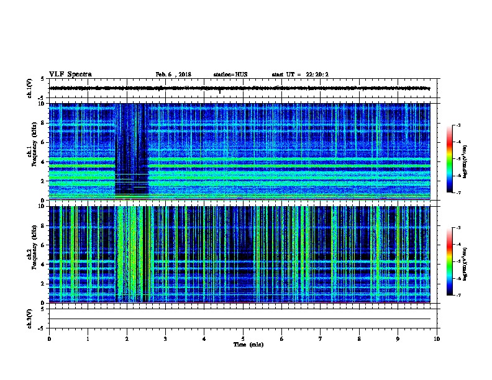Viewport: 492px width, 380px height.
Task: Click the 'station=HUS' label
Action: coord(230,75)
